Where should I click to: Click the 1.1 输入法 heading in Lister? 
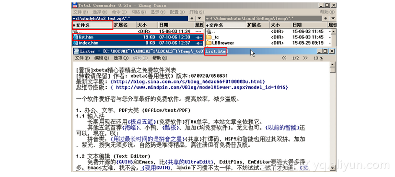90,116
